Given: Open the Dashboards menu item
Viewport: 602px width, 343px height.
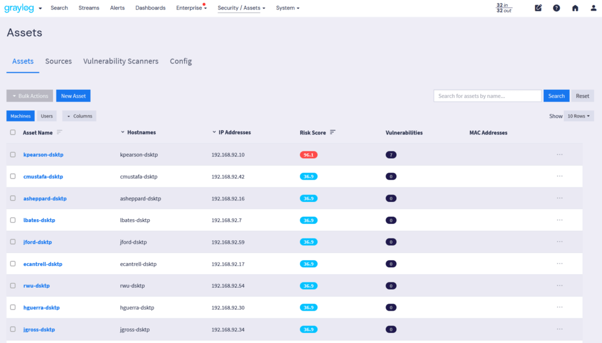Looking at the screenshot, I should 150,8.
